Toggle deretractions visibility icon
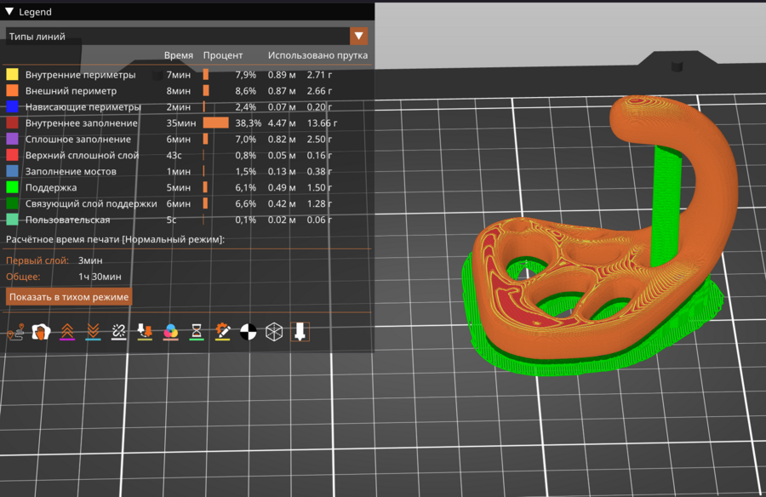766x497 pixels. click(93, 332)
